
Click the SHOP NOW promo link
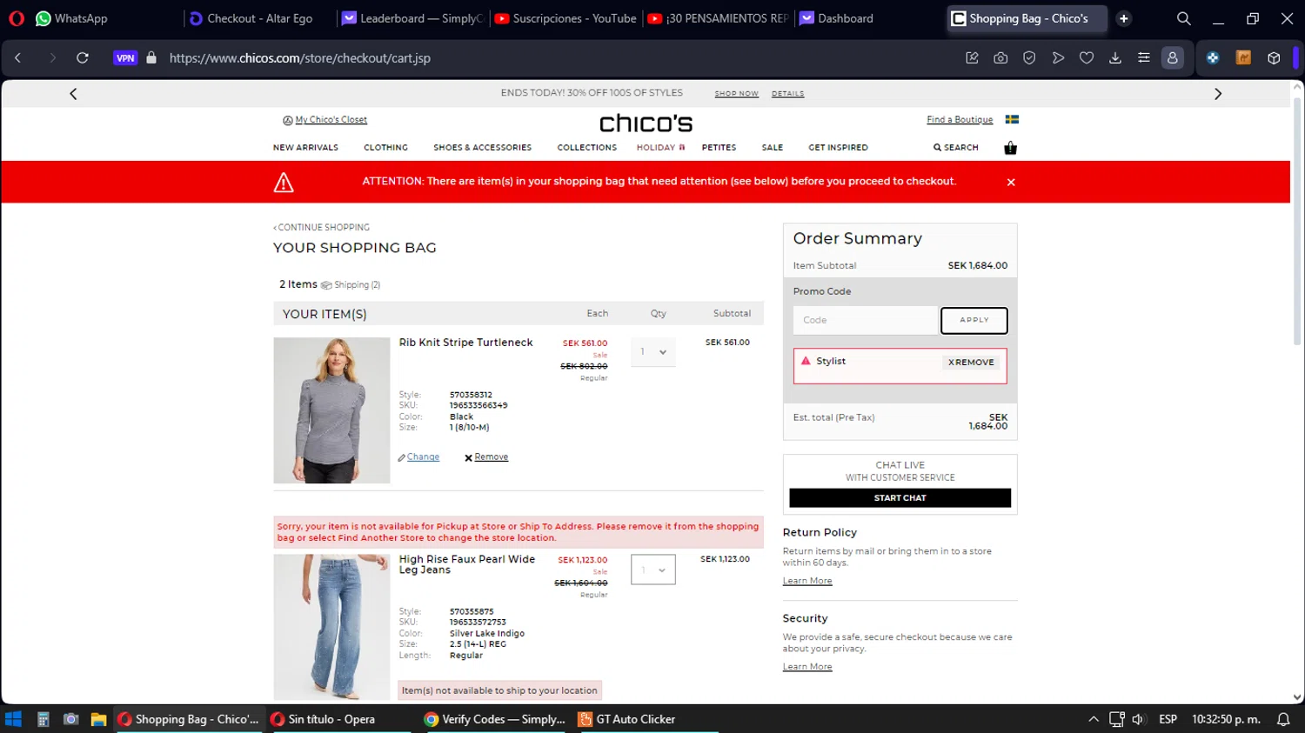click(737, 94)
